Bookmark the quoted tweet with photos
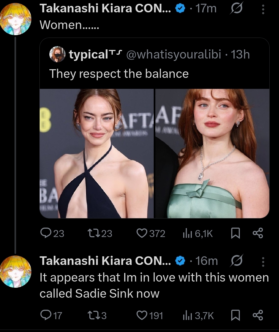This screenshot has width=279, height=332. click(x=235, y=233)
